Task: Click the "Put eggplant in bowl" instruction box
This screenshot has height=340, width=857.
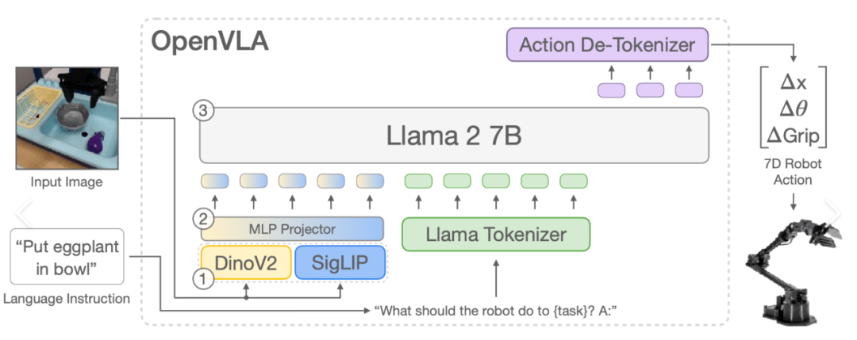Action: (67, 257)
